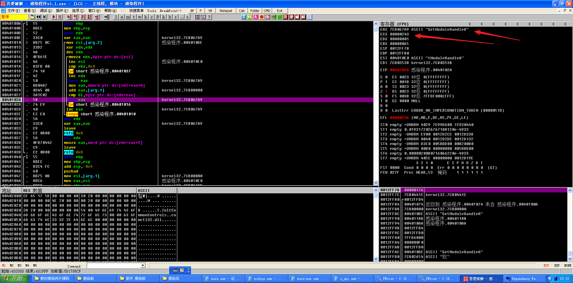Show source via the 's' button
This screenshot has width=573, height=283.
[187, 17]
